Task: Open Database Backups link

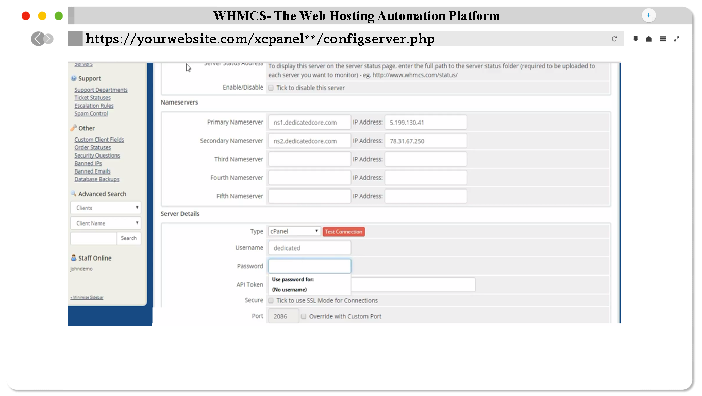Action: [x=97, y=179]
